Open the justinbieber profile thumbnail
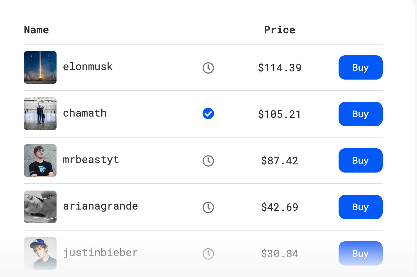This screenshot has width=417, height=277. [40, 253]
